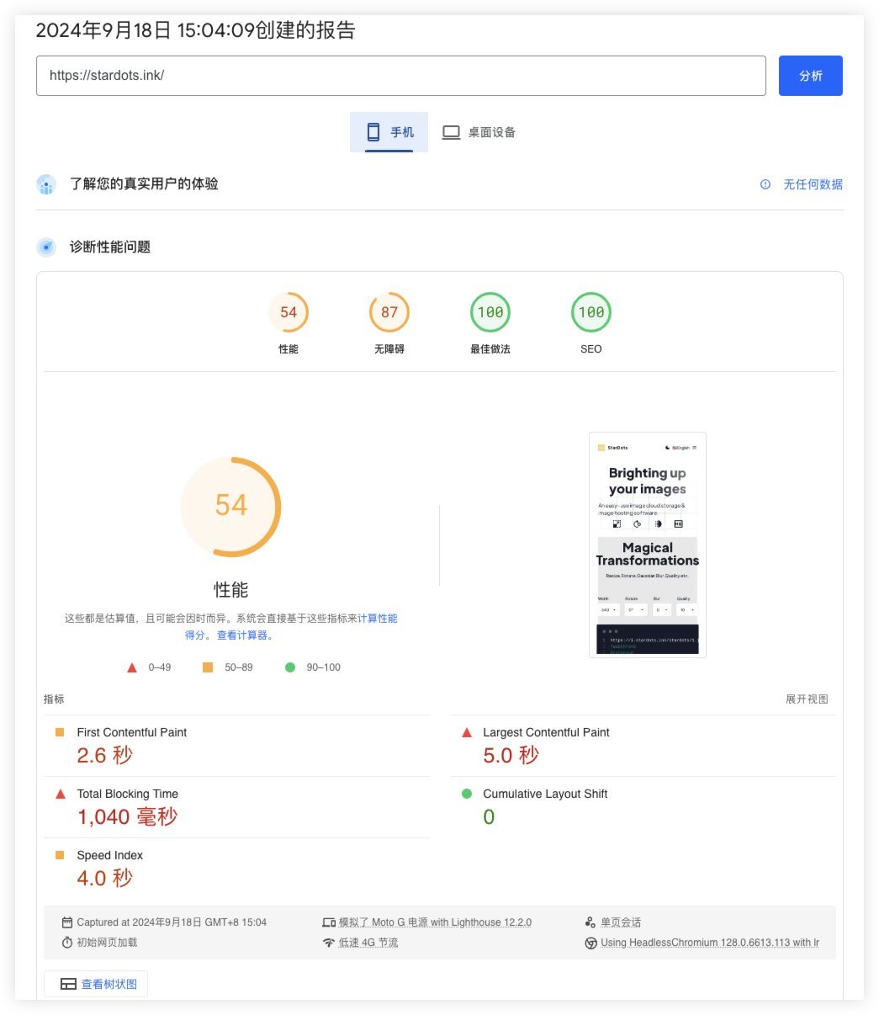Click the 分析 button
Screen dimensions: 879x1015
(810, 75)
